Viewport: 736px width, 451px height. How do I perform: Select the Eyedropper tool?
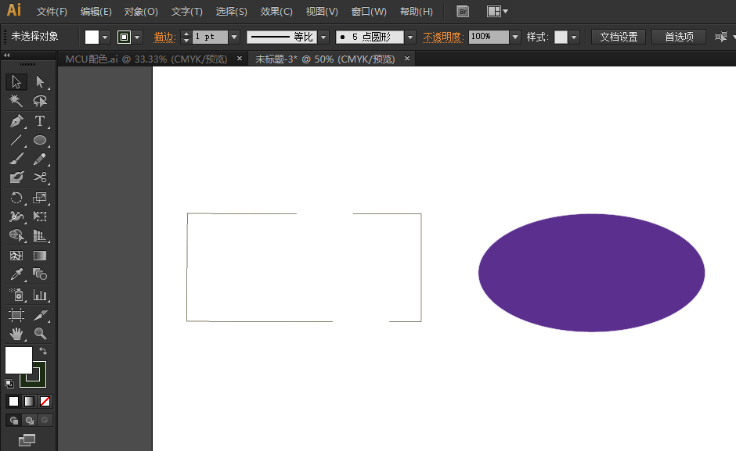tap(16, 274)
